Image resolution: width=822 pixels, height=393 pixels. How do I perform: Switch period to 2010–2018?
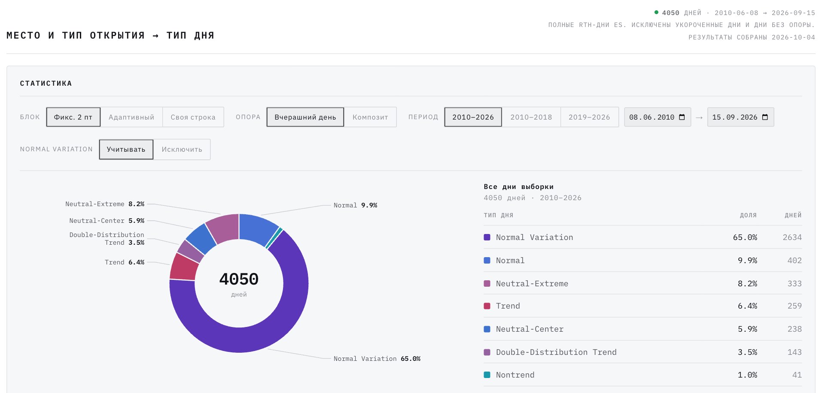pyautogui.click(x=531, y=117)
